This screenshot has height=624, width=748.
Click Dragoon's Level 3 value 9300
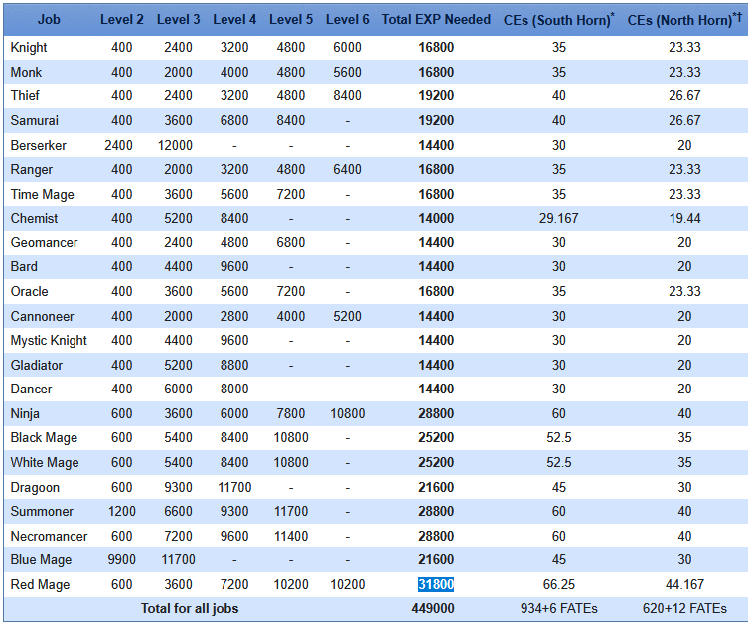178,487
